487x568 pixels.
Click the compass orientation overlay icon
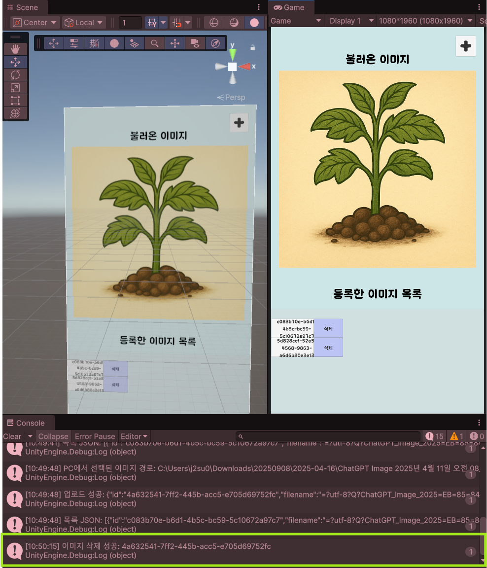point(215,43)
